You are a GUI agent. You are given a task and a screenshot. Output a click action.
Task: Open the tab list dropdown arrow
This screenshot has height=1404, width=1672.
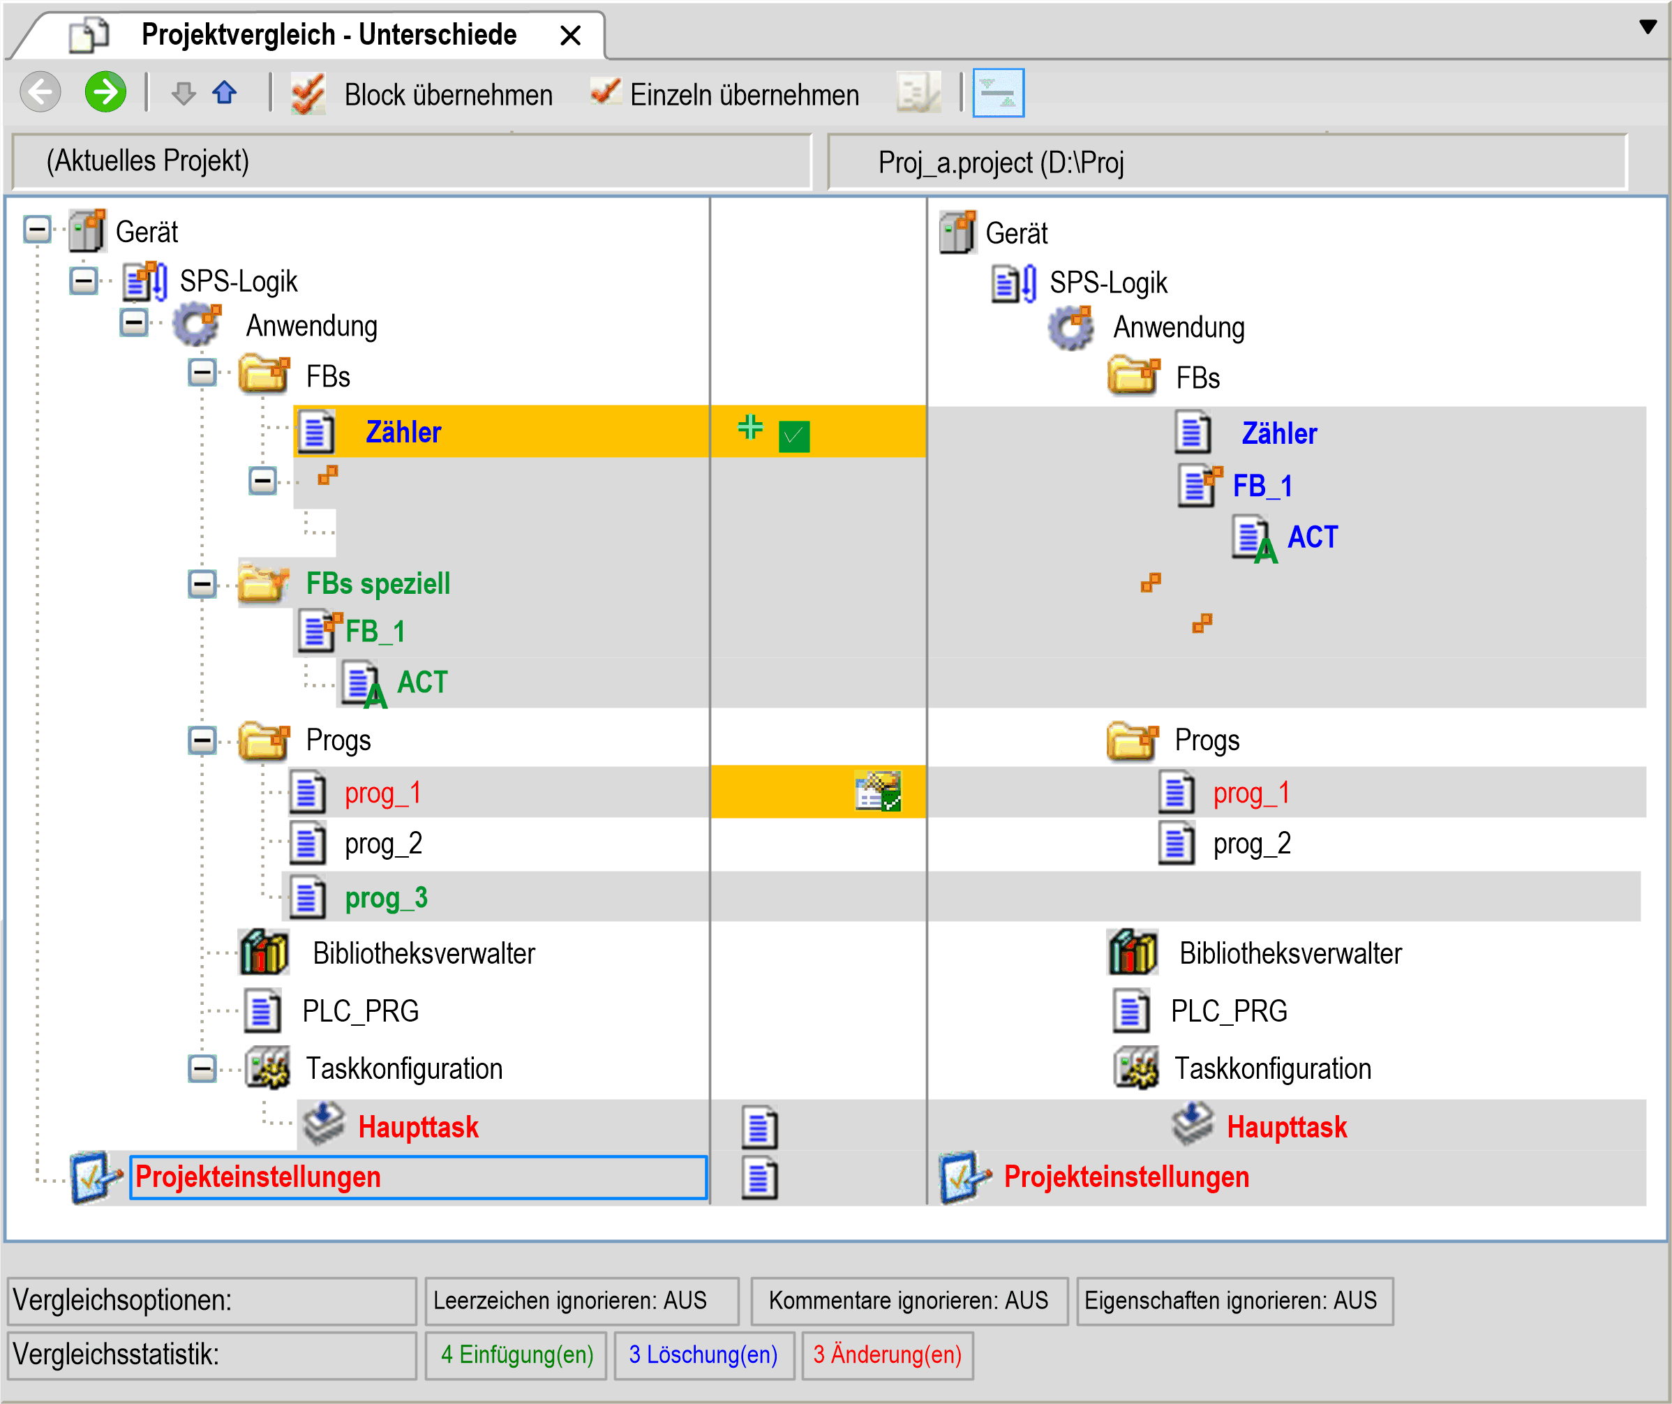(x=1648, y=27)
